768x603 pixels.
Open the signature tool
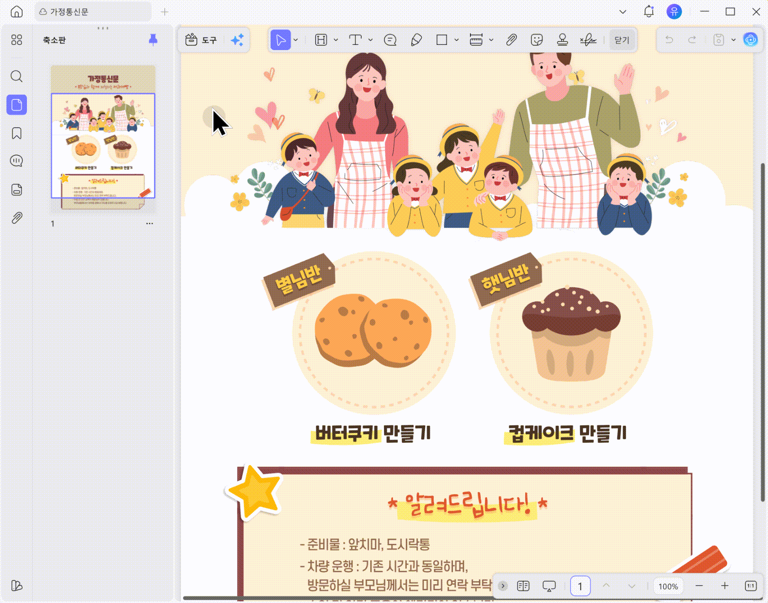pos(588,40)
